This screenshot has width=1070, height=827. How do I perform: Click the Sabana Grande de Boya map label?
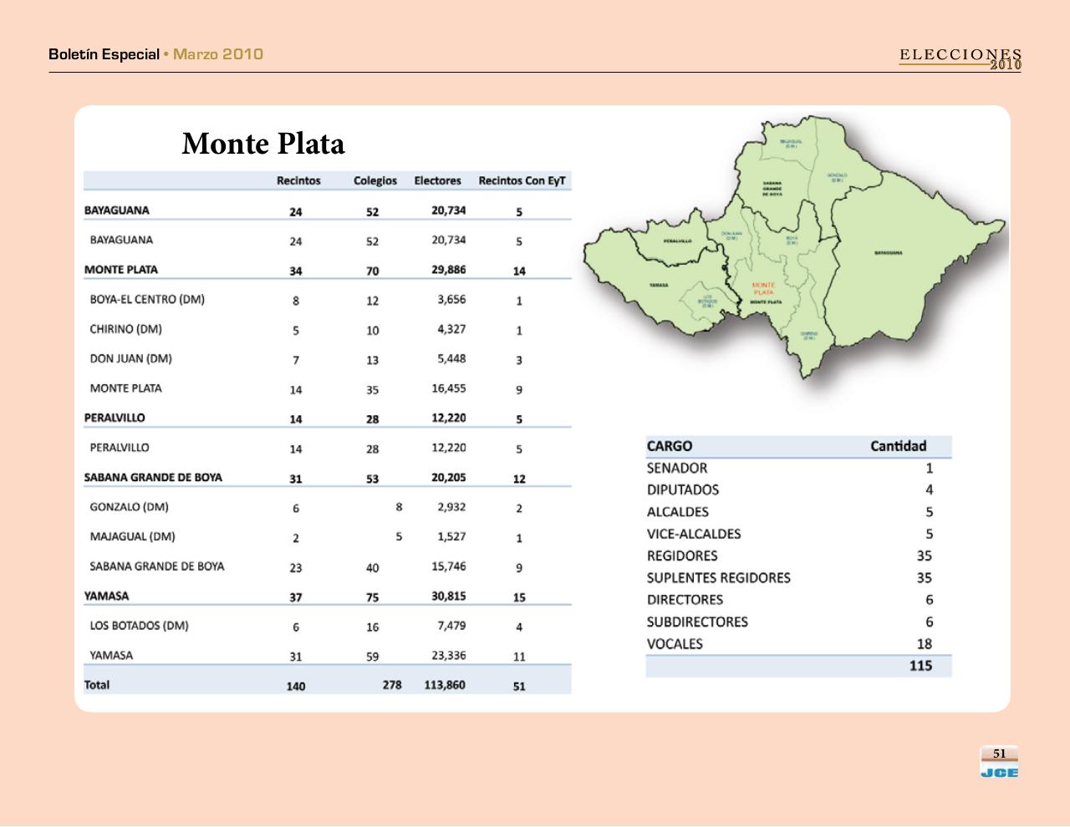772,188
